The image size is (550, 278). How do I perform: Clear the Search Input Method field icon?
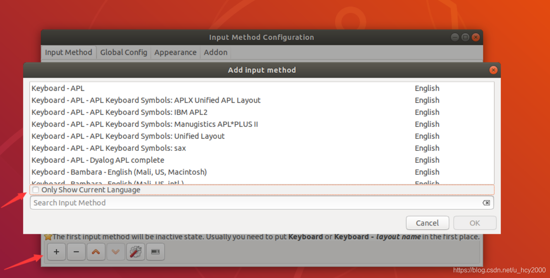486,203
